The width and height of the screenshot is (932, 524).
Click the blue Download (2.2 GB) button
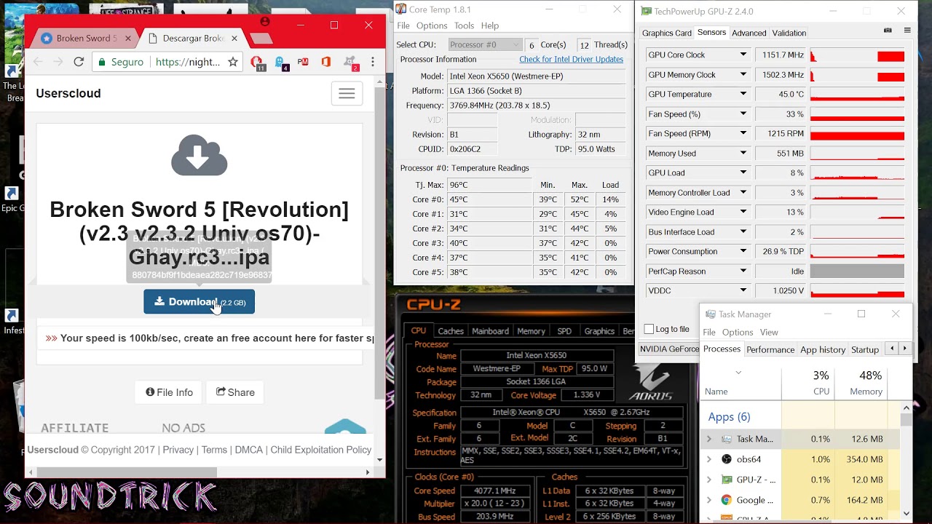199,302
